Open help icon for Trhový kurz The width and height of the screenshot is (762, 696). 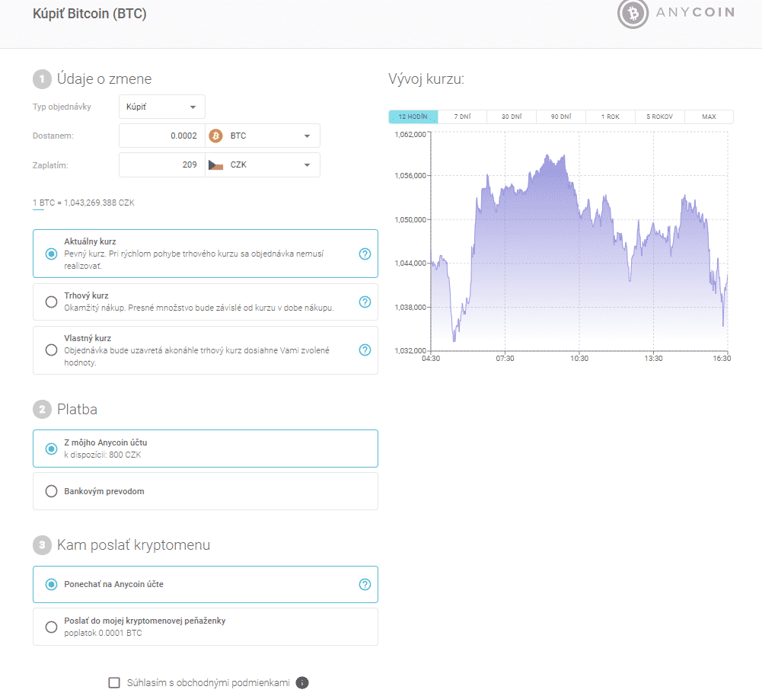365,302
